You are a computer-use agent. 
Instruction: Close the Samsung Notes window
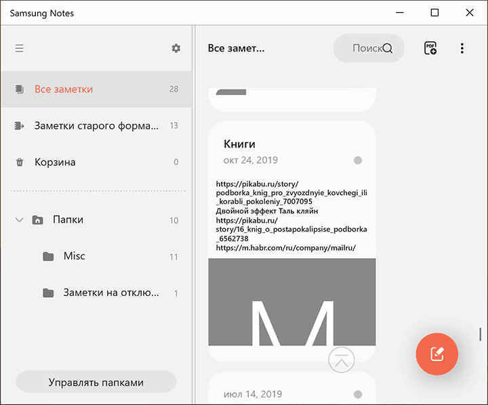tap(470, 13)
